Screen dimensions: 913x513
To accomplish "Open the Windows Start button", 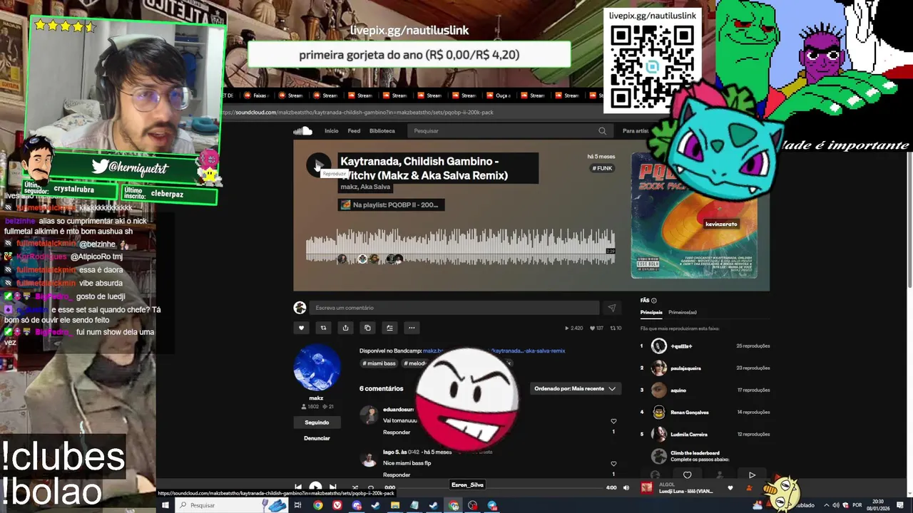I will coord(165,505).
